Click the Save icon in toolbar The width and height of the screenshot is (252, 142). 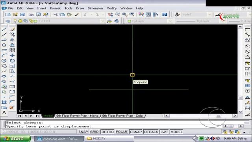22,15
